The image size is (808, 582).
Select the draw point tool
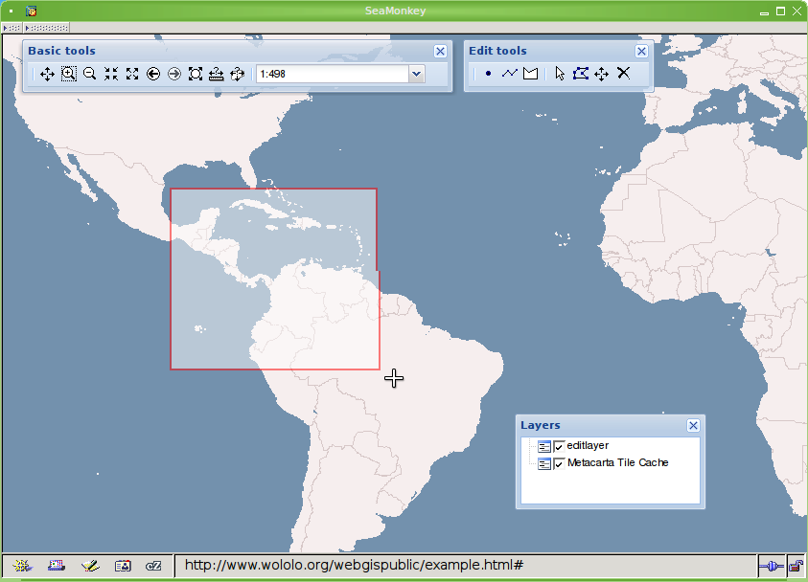488,74
